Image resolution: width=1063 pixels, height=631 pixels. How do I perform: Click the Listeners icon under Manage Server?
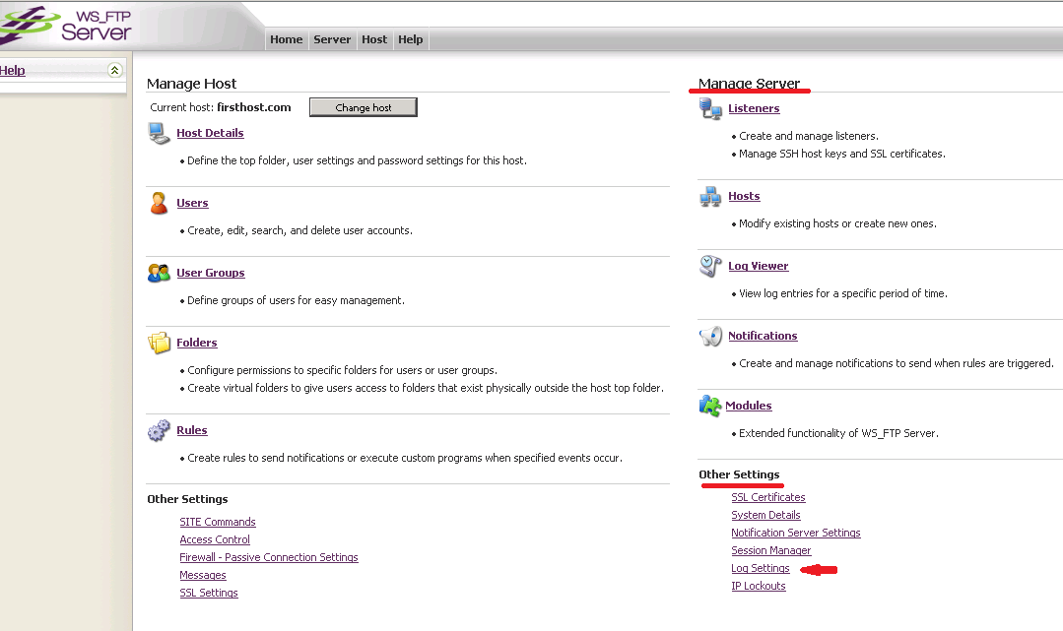[710, 109]
